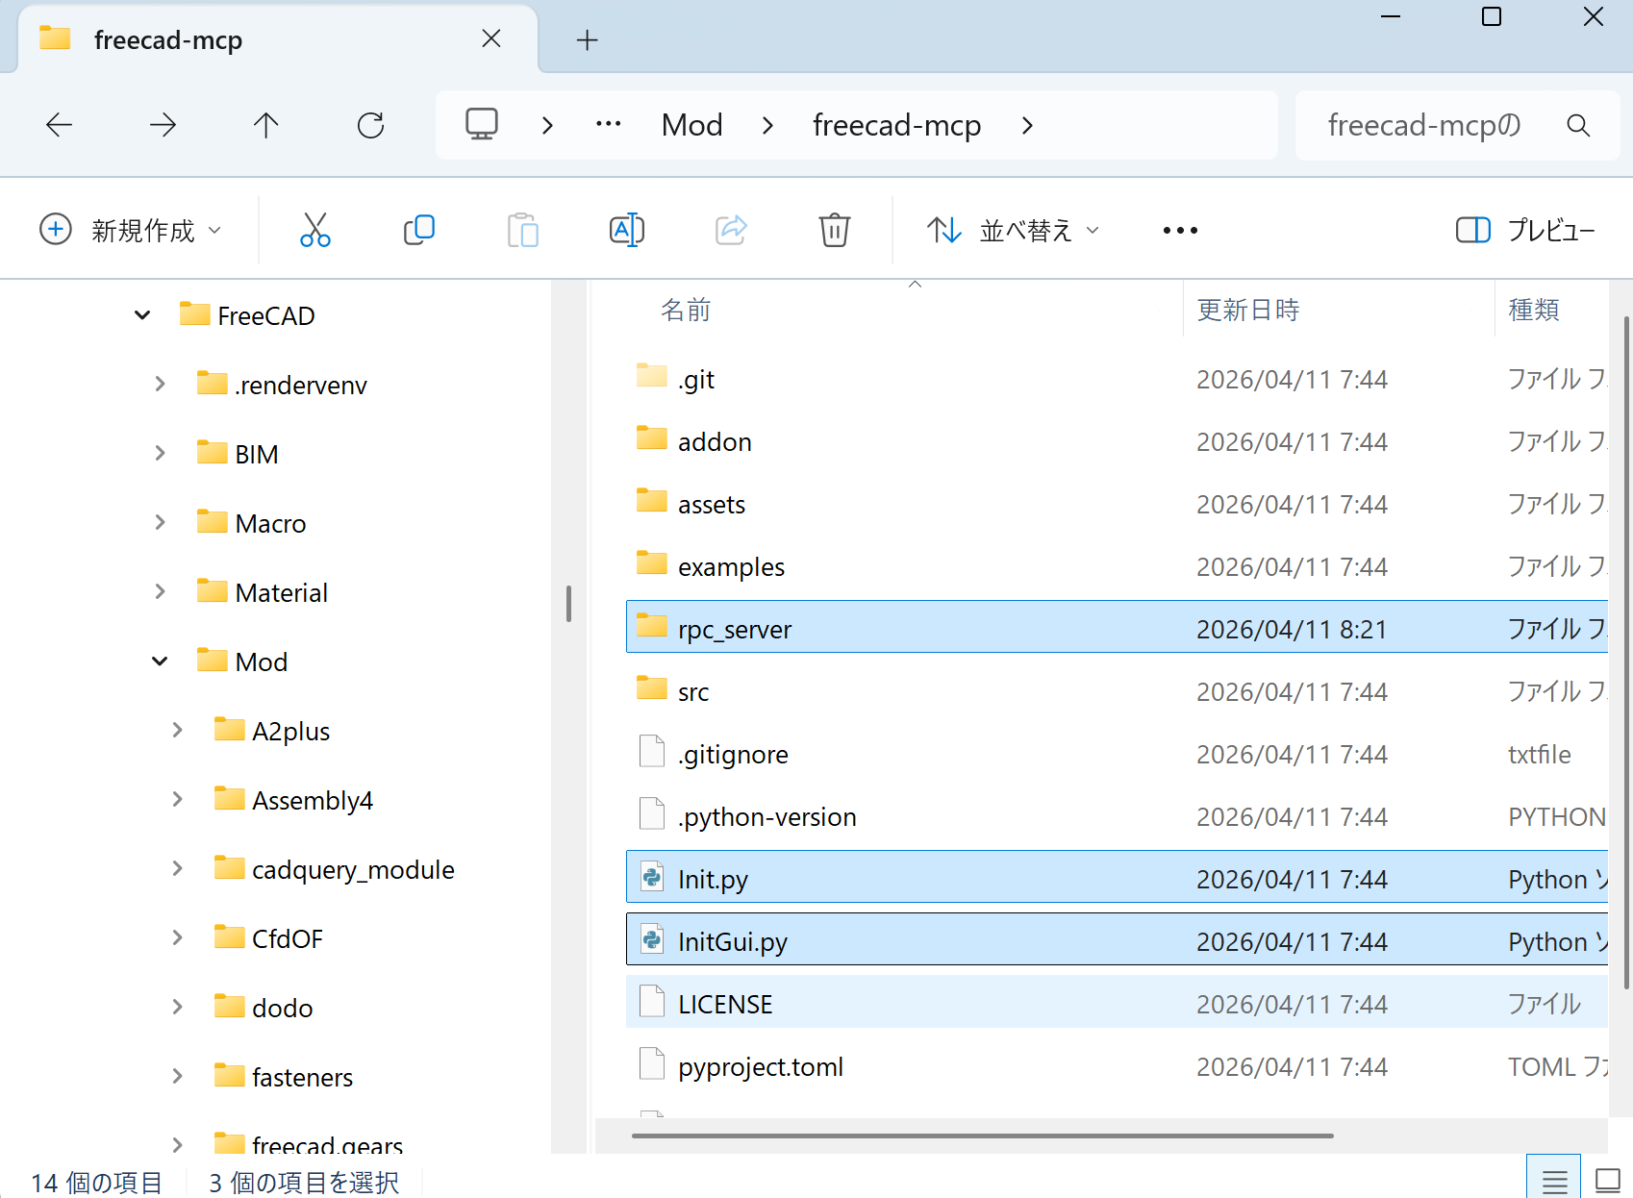The image size is (1633, 1198).
Task: Select the pyproject.toml file
Action: click(x=760, y=1067)
